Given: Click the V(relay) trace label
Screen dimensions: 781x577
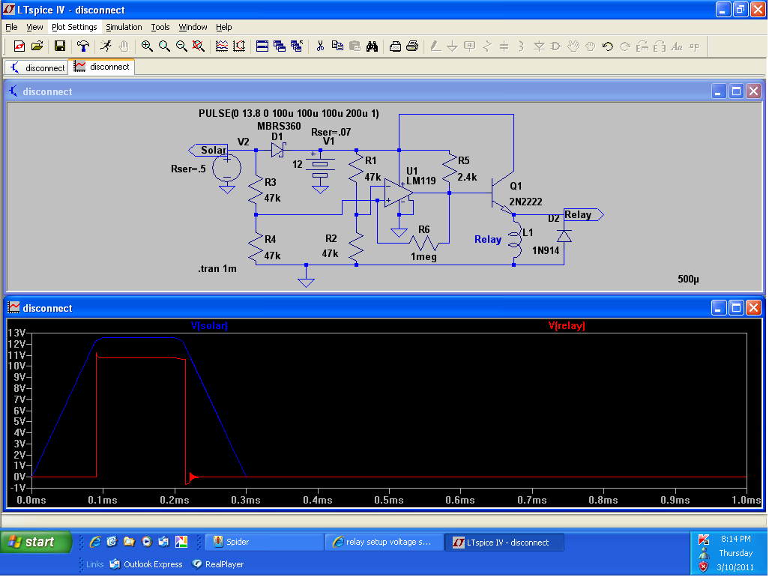Looking at the screenshot, I should tap(567, 325).
